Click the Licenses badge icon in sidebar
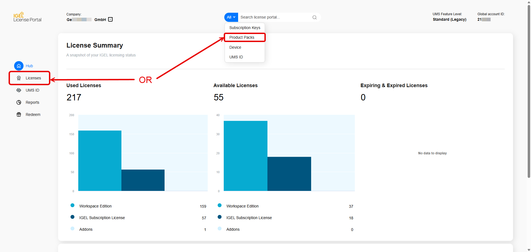 click(19, 78)
